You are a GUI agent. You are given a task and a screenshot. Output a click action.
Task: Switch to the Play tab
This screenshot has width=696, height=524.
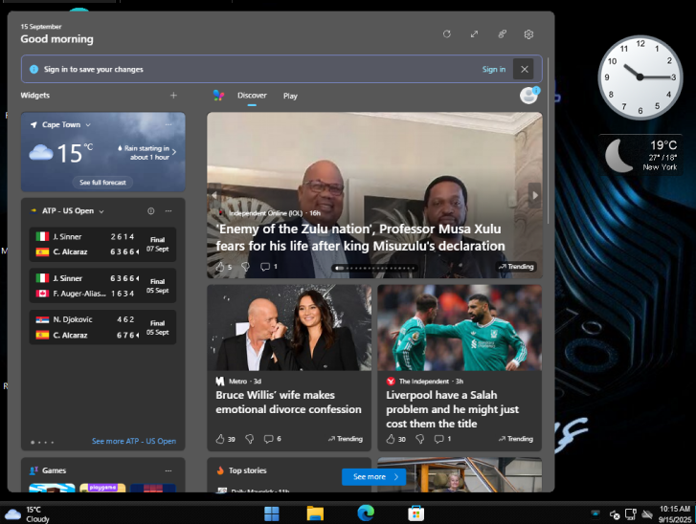click(x=290, y=96)
